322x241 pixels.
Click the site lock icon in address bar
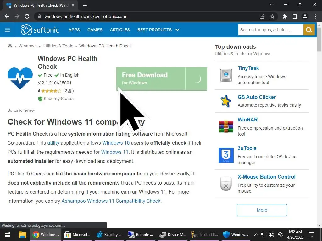tap(40, 16)
